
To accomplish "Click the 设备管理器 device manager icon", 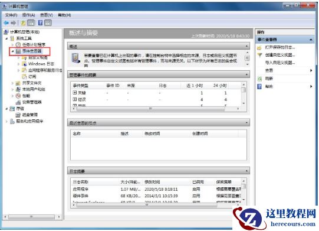I will point(18,102).
